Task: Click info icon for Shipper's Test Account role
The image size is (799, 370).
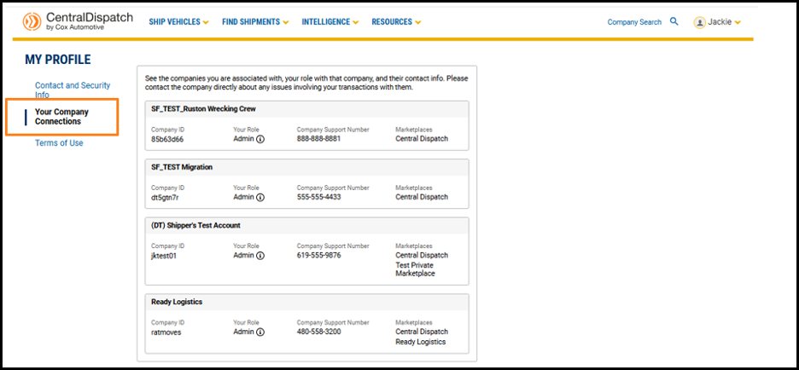Action: (x=260, y=256)
